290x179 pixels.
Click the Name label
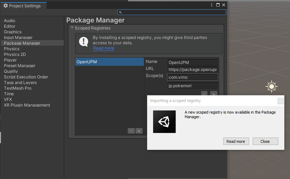pos(151,61)
